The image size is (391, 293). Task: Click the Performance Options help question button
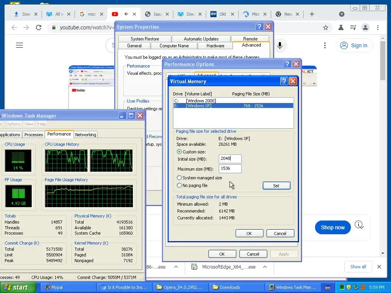tap(287, 64)
